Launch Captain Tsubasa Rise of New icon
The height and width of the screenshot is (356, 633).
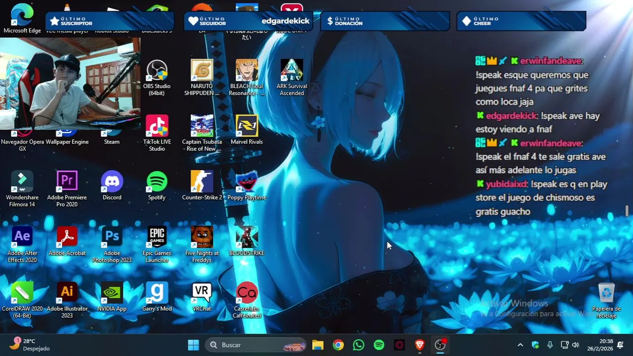(x=202, y=133)
